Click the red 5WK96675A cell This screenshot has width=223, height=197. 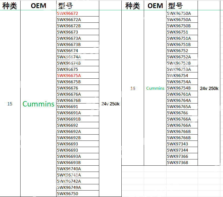tap(78, 75)
